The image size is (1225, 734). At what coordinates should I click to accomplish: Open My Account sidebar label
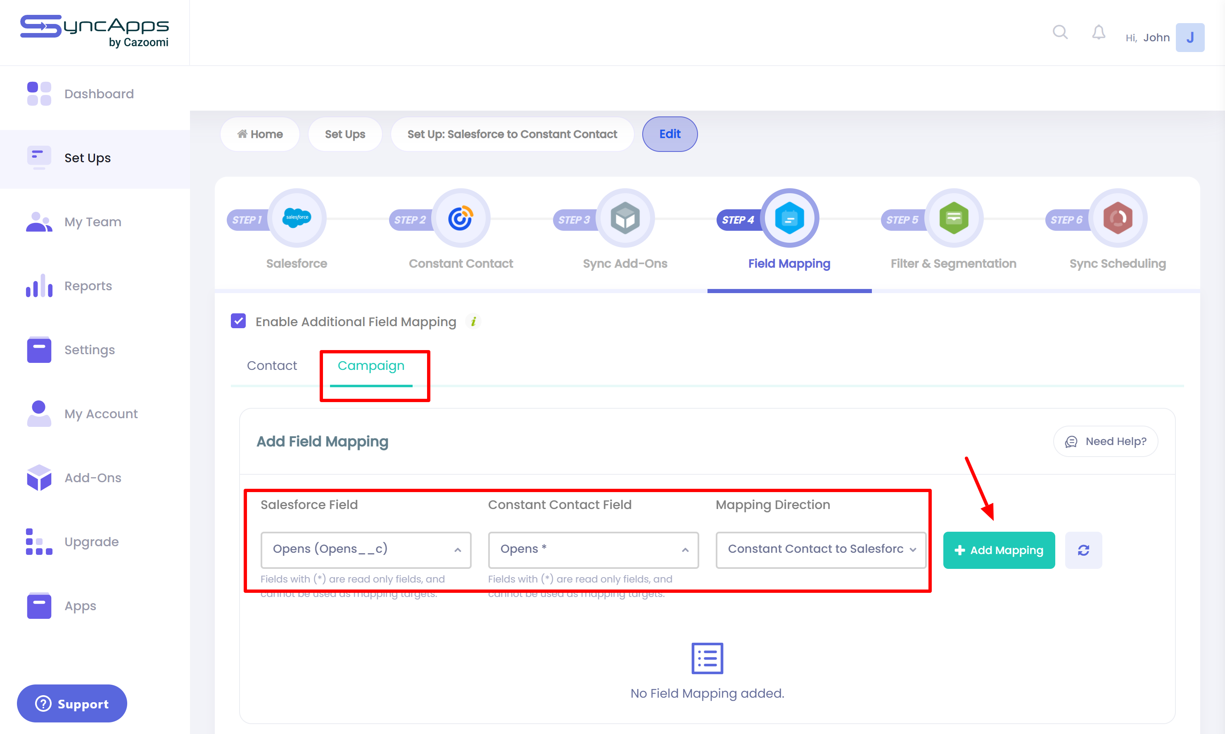point(101,414)
